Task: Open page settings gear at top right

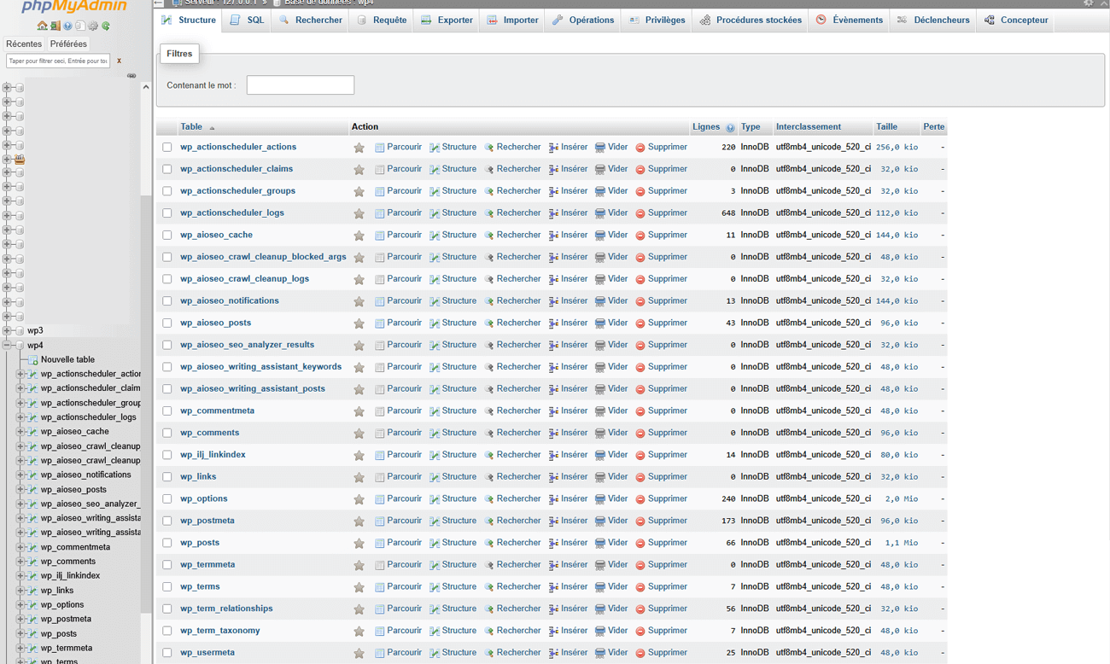Action: tap(1089, 3)
